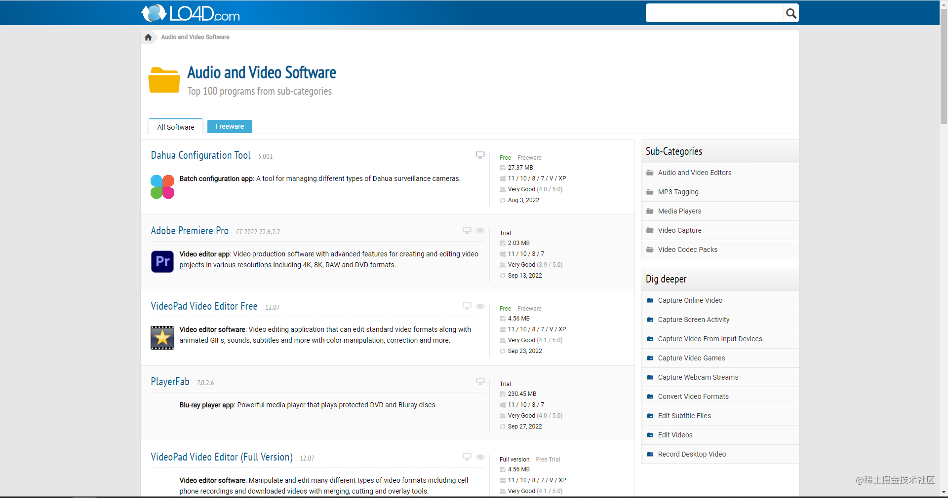Click the yellow folder category icon
The height and width of the screenshot is (498, 948).
164,80
